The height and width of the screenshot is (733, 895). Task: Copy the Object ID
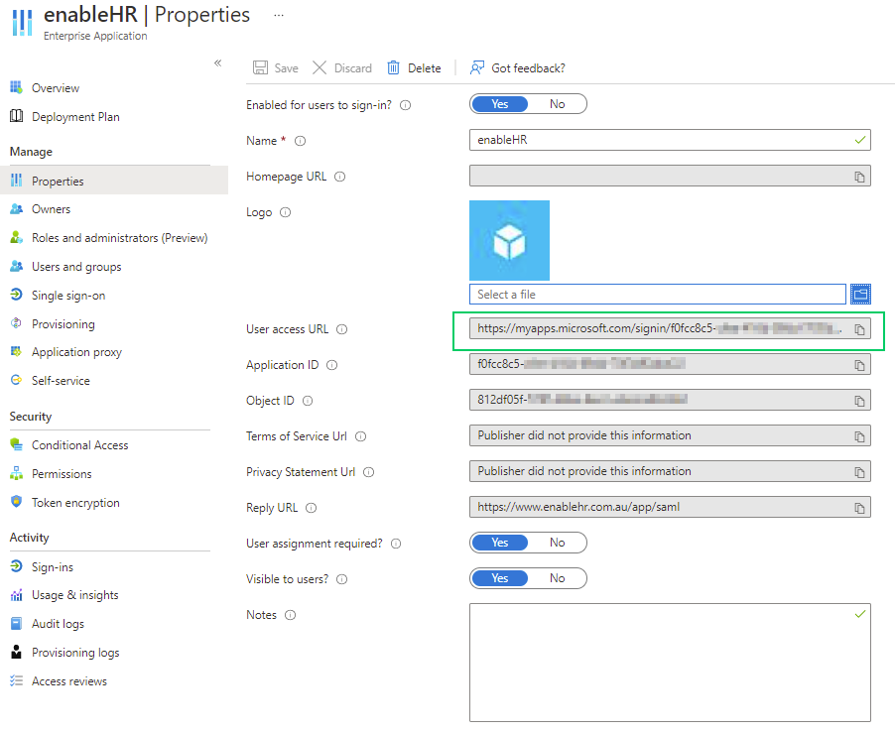859,401
